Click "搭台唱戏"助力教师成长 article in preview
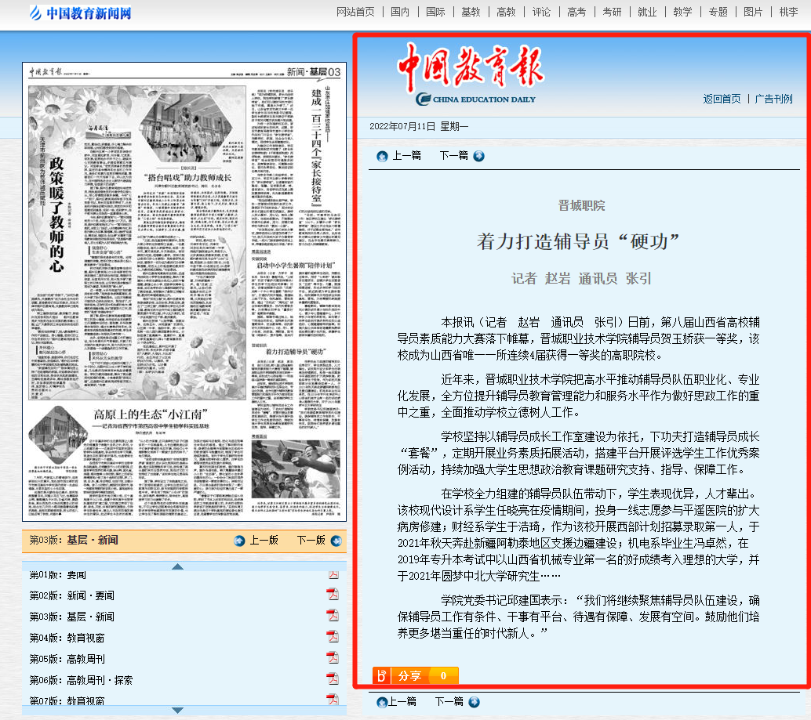Viewport: 811px width, 720px height. coord(187,178)
